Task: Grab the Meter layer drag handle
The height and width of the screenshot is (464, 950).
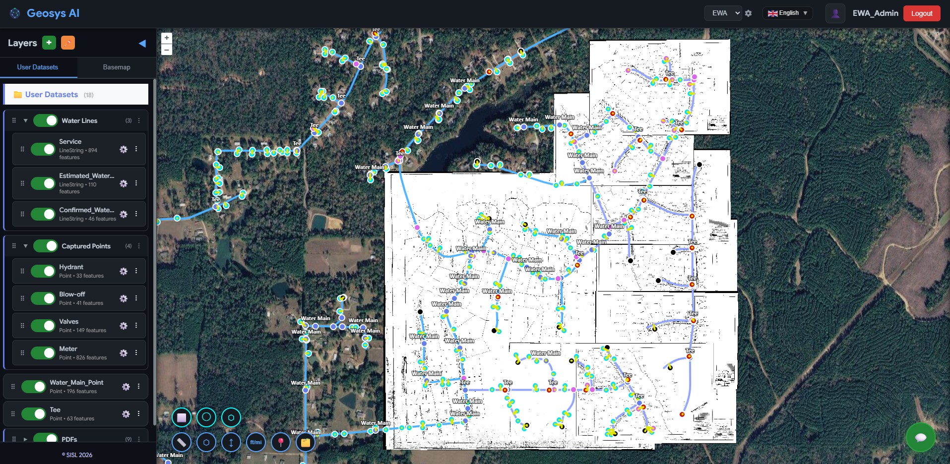Action: coord(22,353)
